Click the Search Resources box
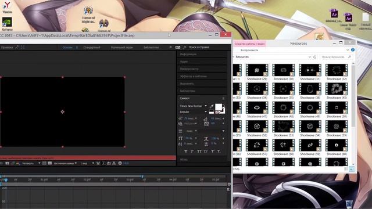The height and width of the screenshot is (209, 372). (x=335, y=57)
